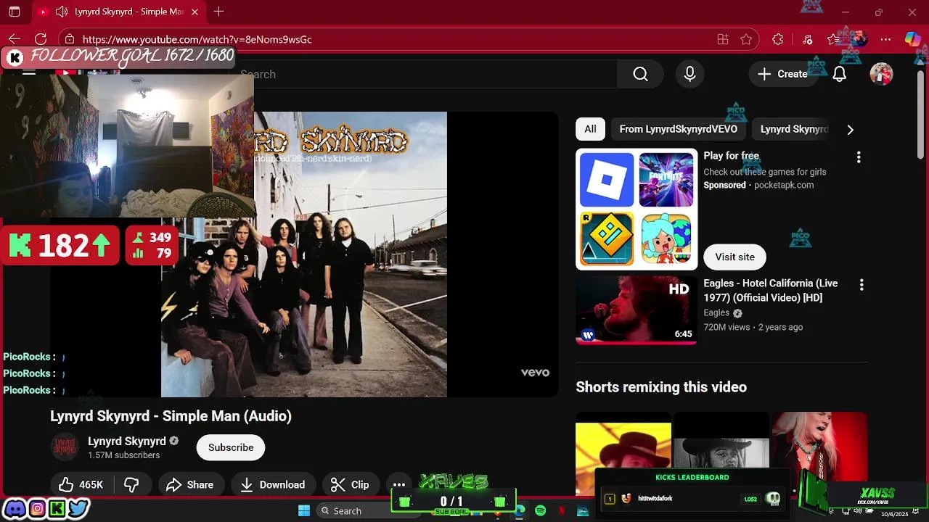Open the first Shorts remix thumbnail
Image resolution: width=929 pixels, height=522 pixels.
pyautogui.click(x=623, y=452)
